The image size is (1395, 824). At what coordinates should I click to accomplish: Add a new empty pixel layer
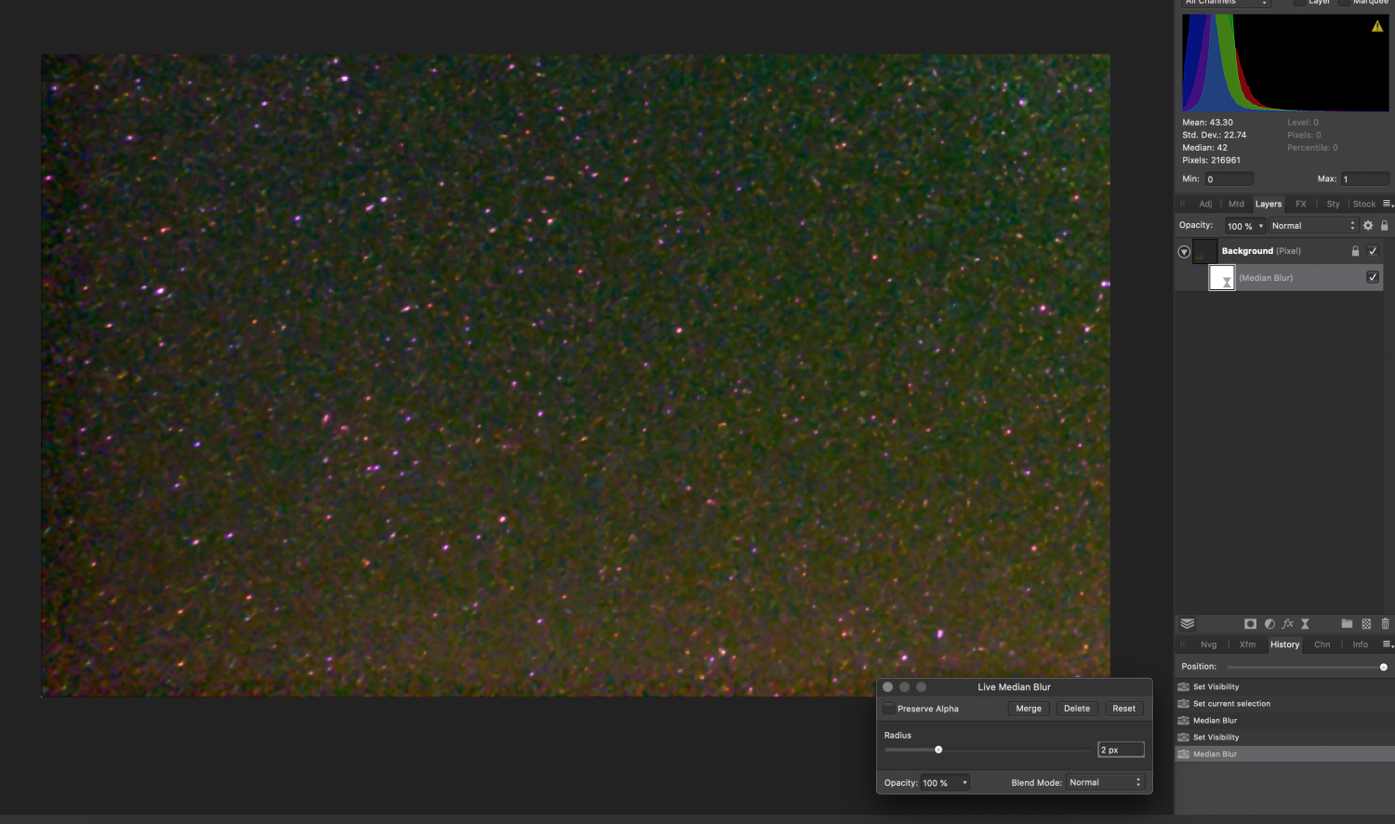tap(1365, 624)
